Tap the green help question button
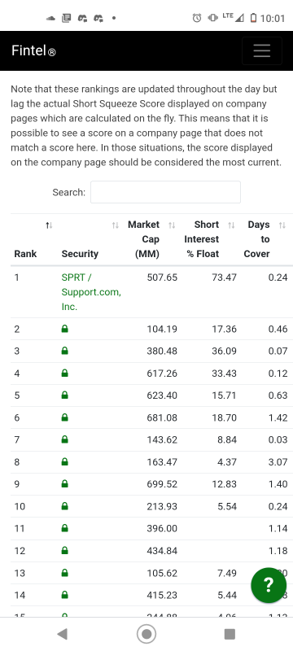 point(269,585)
